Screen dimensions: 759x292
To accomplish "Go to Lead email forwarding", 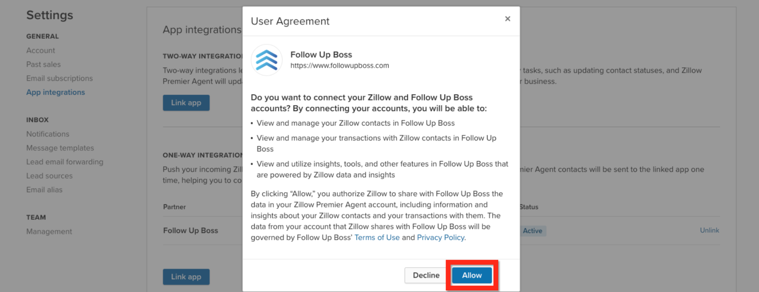I will pos(65,162).
